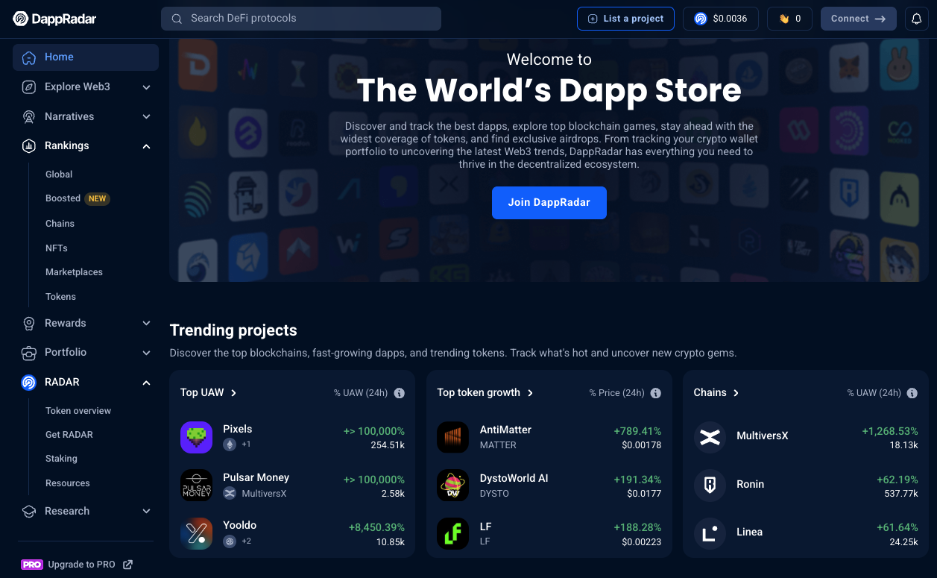
Task: Click the Explore Web3 compass icon
Action: pos(28,87)
